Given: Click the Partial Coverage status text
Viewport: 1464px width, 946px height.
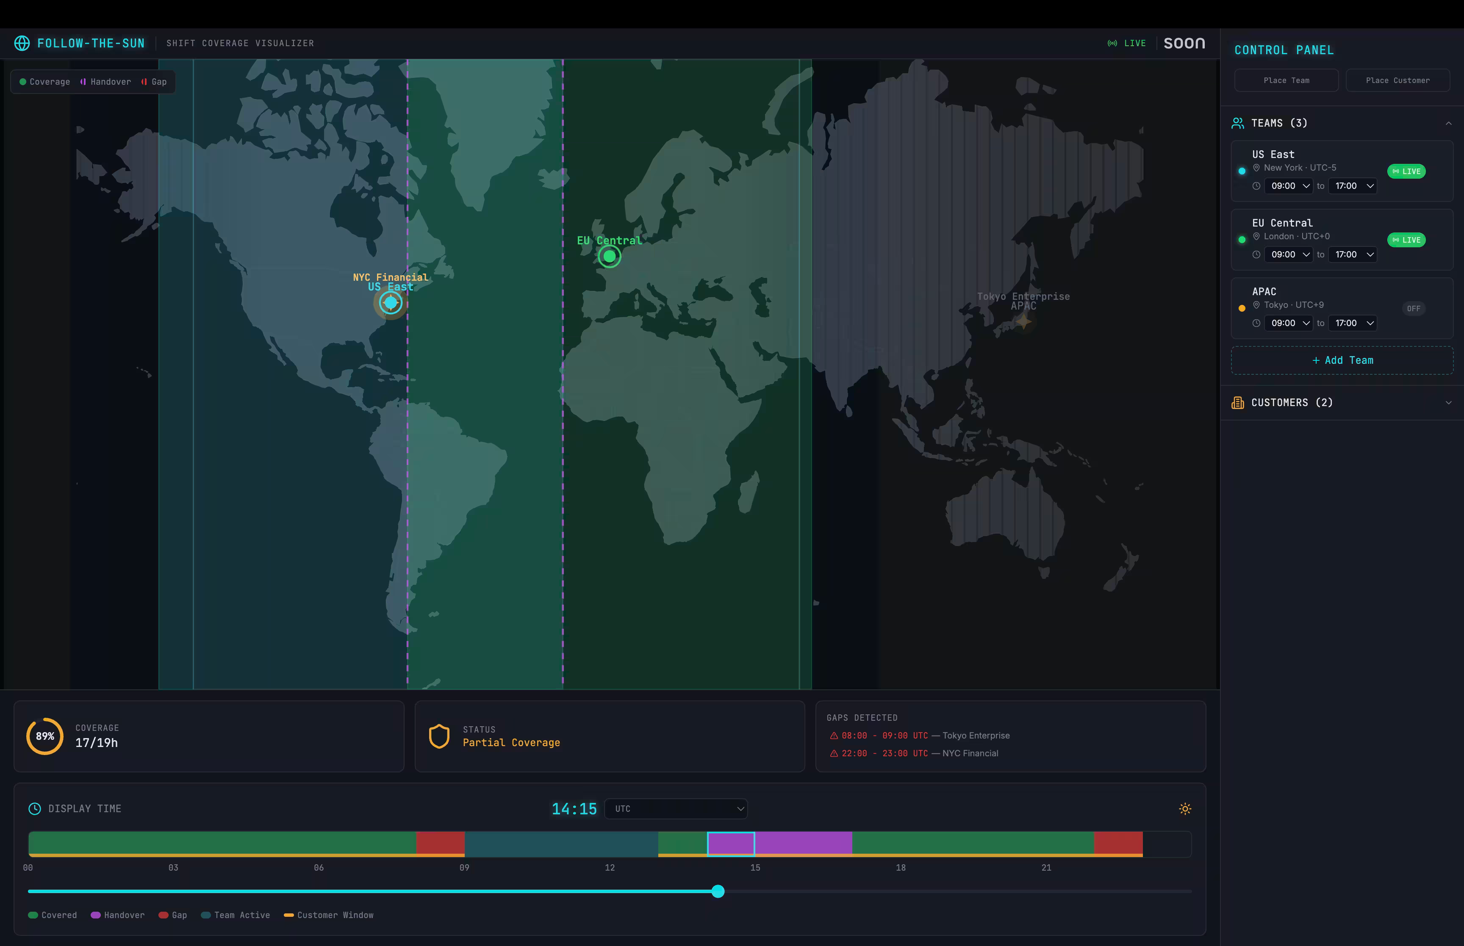Looking at the screenshot, I should [511, 743].
